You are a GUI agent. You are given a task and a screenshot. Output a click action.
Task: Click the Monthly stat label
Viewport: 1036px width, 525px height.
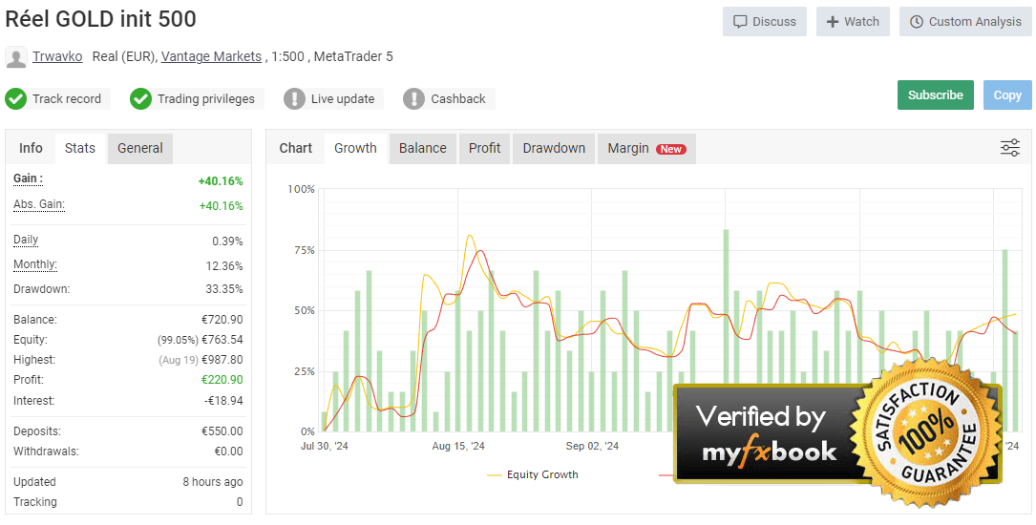(35, 264)
